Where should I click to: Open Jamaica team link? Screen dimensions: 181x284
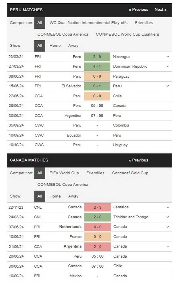(x=121, y=207)
